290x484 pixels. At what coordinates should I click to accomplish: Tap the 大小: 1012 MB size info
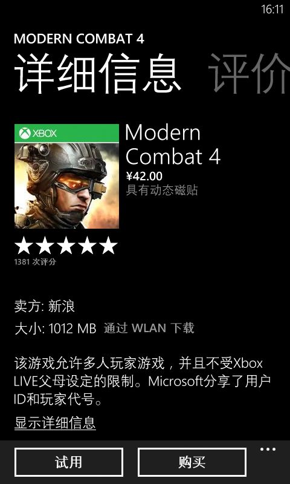click(56, 329)
